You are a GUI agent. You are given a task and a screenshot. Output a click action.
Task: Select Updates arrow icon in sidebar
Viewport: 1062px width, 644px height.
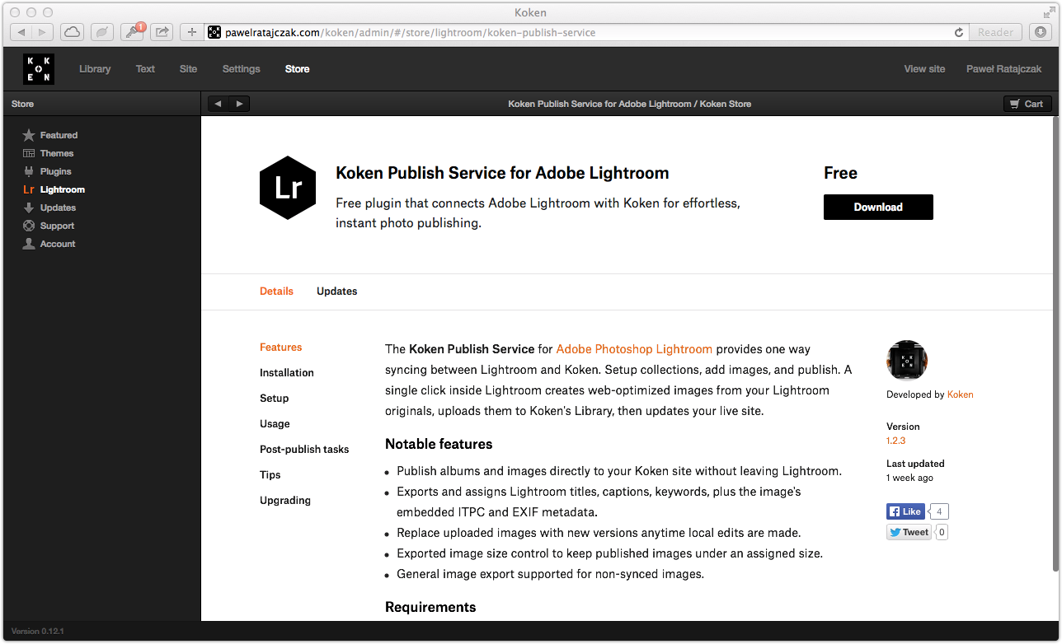tap(29, 208)
